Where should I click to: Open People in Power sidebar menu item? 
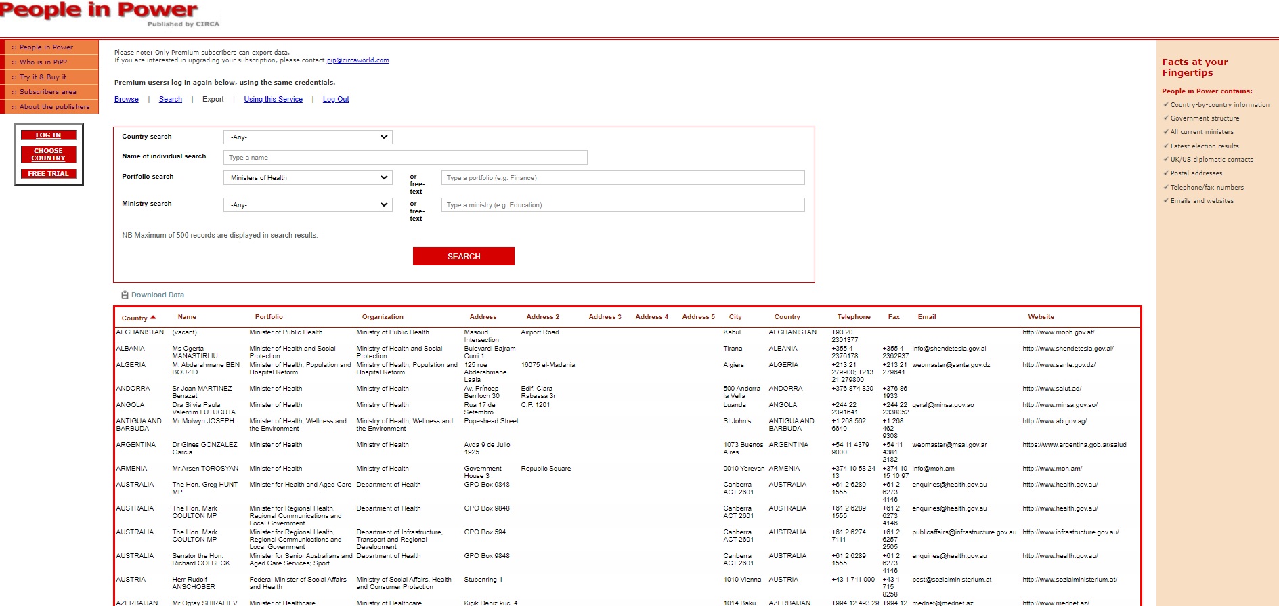[x=51, y=47]
